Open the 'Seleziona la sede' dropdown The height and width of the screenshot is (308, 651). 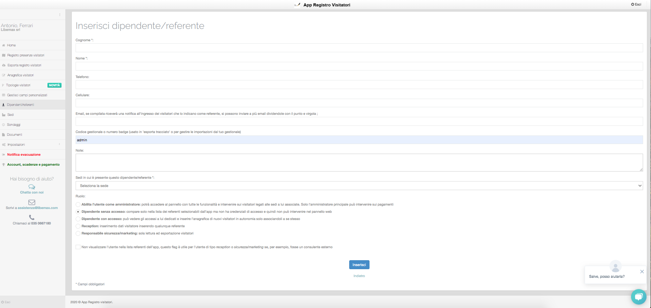[359, 186]
